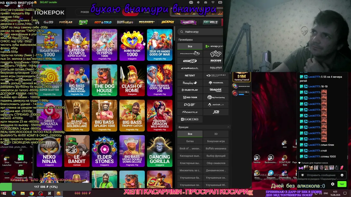This screenshot has width=351, height=197.
Task: Open the Gates of Olympus Super Scatter game
Action: pyautogui.click(x=77, y=45)
